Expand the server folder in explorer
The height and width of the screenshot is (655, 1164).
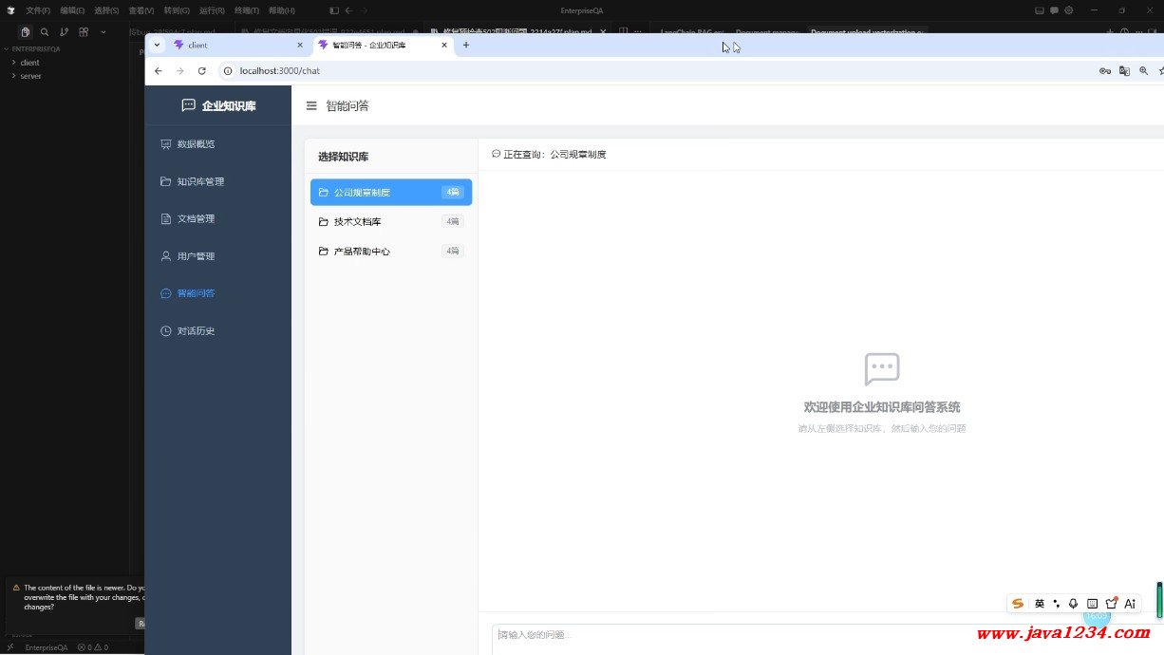tap(30, 76)
